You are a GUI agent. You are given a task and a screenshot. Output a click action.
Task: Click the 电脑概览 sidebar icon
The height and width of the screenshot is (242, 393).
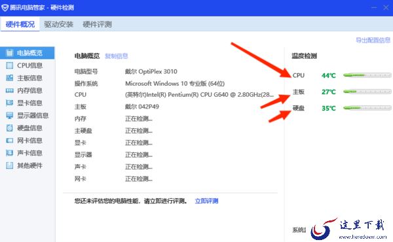10,53
